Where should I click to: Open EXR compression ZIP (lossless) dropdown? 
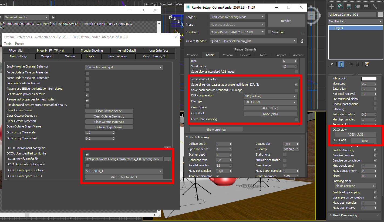pos(270,96)
